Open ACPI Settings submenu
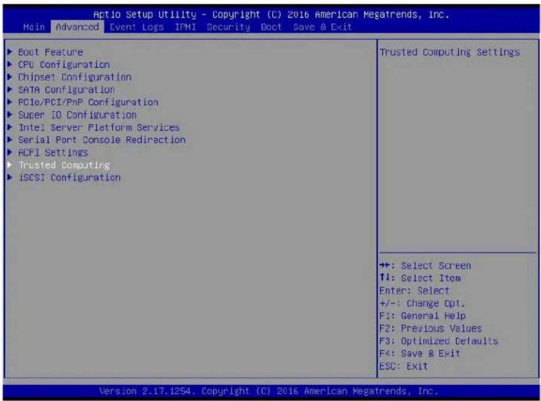 pos(53,152)
